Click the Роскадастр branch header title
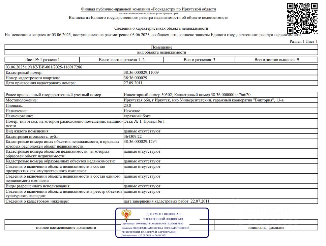This screenshot has width=326, height=246. (x=148, y=9)
